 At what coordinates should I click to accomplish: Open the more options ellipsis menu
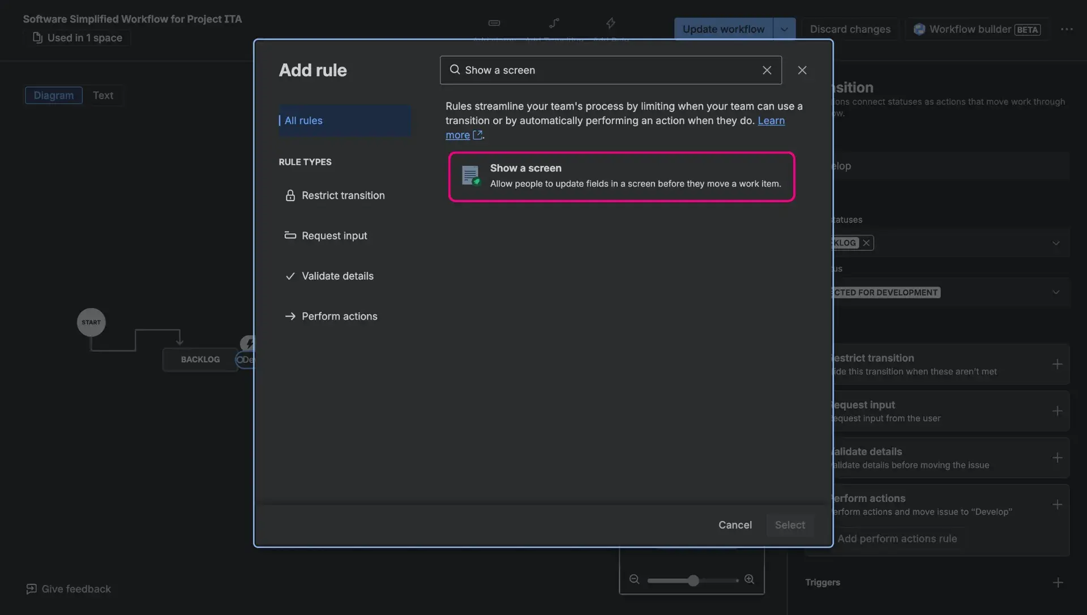pos(1067,29)
